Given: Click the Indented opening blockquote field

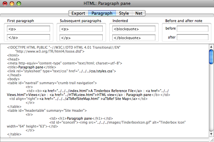Looking at the screenshot, I should pos(134,29).
